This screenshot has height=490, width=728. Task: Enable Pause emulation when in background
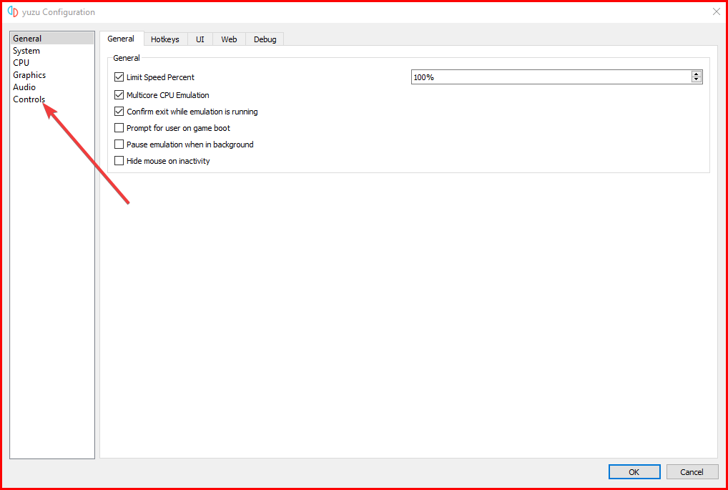tap(119, 144)
